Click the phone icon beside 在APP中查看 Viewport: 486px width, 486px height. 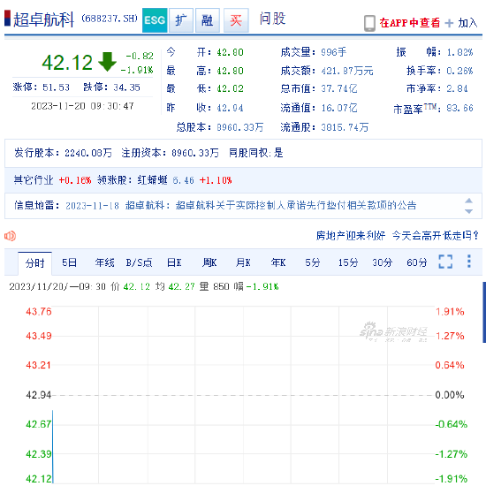[x=369, y=23]
